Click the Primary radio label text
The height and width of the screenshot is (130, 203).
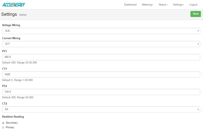pos(10,128)
